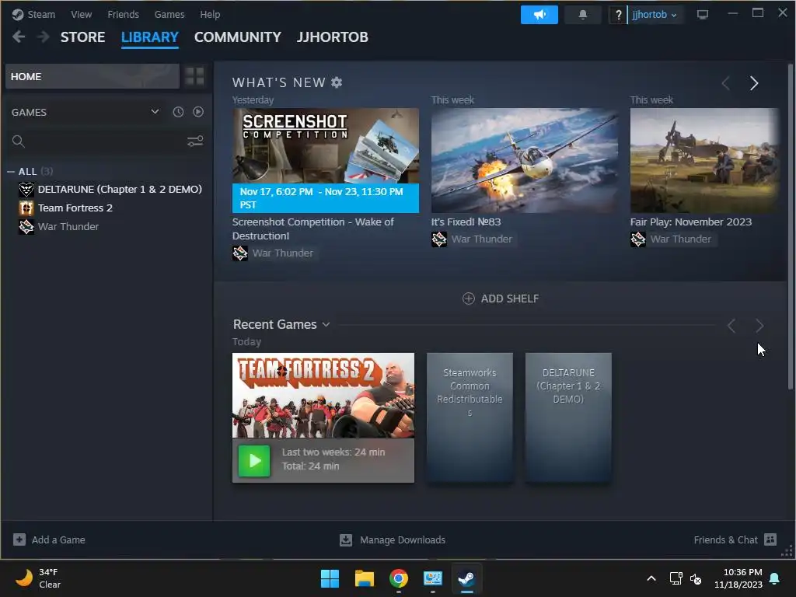
Task: Show next What's New items arrow
Action: 754,82
